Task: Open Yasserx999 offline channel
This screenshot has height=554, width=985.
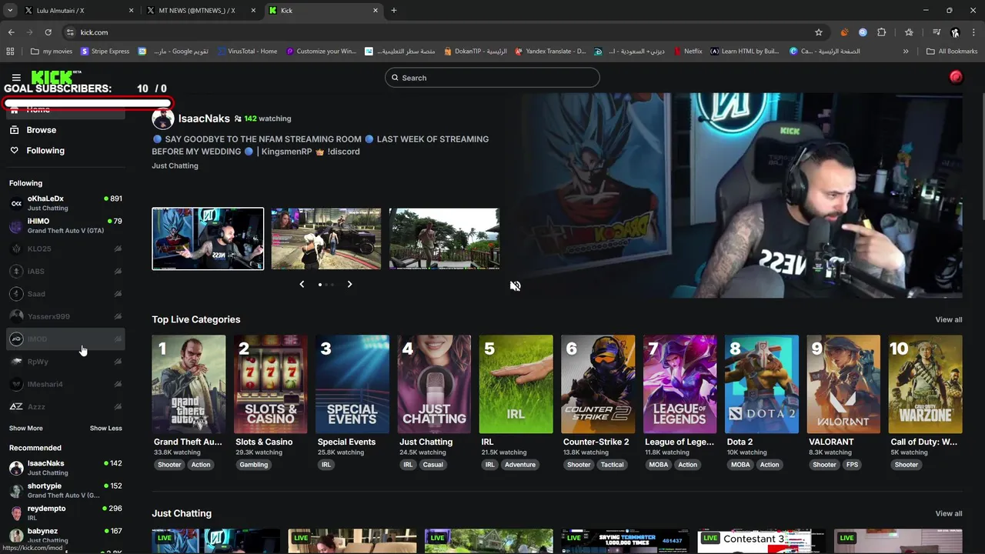Action: [x=65, y=316]
